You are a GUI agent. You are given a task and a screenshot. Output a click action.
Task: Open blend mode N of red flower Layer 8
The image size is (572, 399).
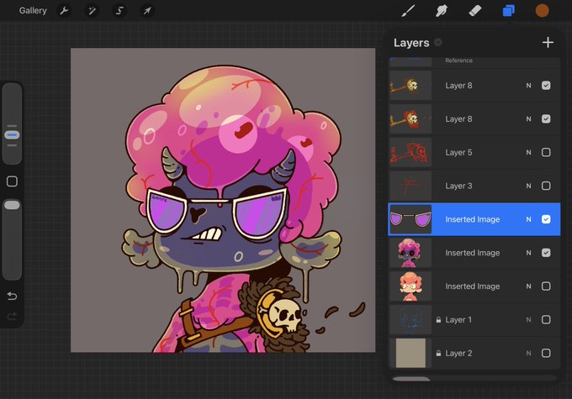pos(528,118)
